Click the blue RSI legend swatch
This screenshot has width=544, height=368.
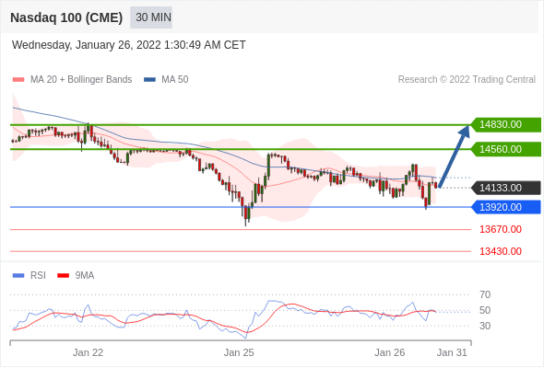click(x=18, y=276)
